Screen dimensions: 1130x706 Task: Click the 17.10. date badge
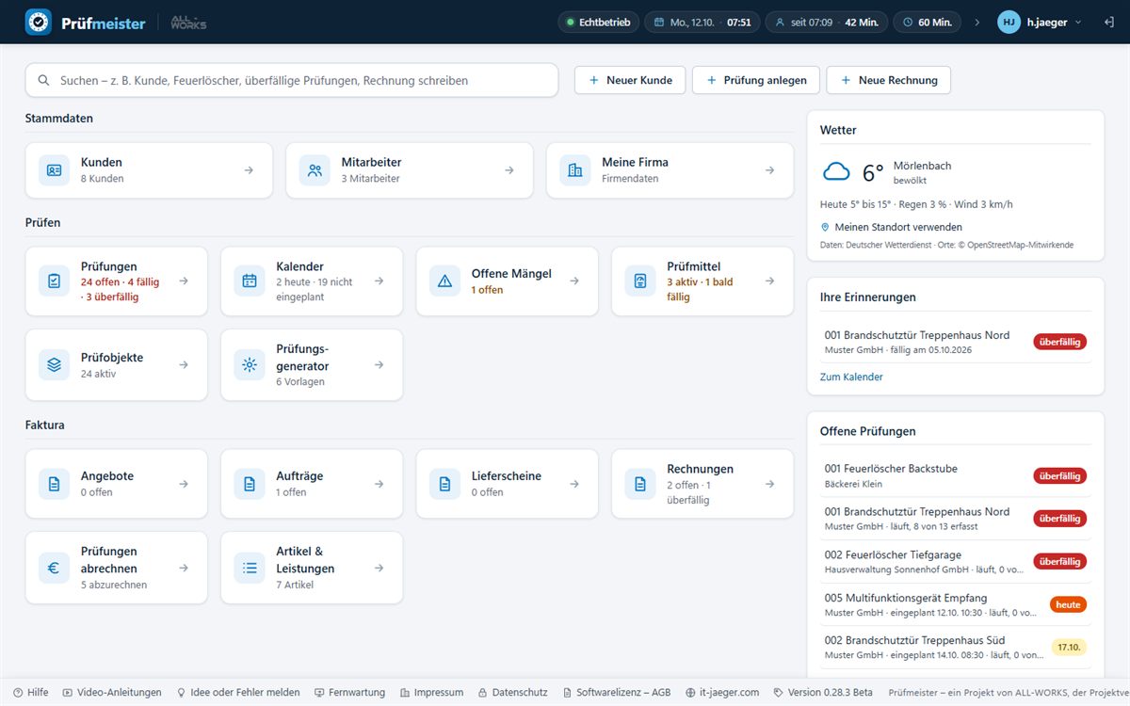coord(1068,648)
